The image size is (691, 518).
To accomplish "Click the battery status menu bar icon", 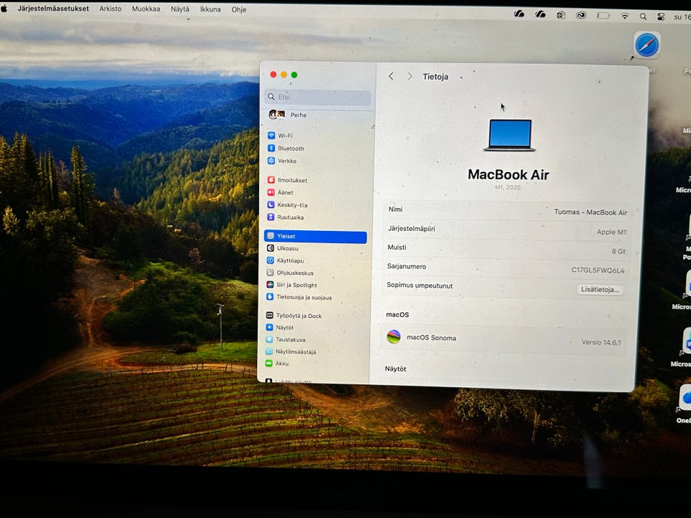I will pos(603,16).
